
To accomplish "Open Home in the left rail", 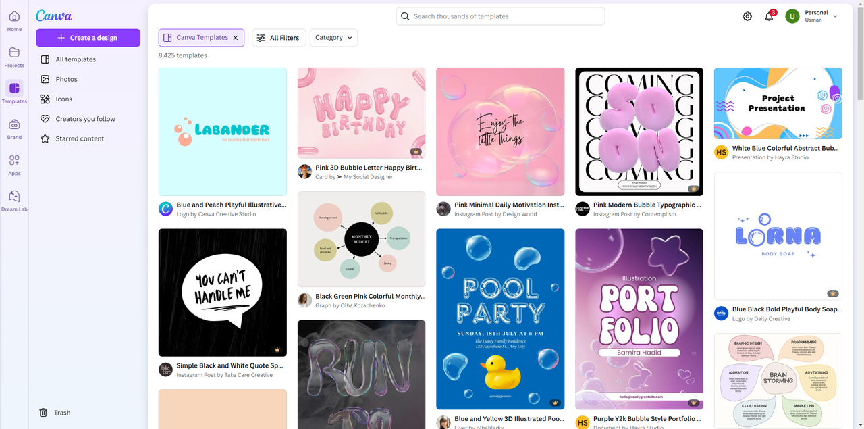I will (x=14, y=21).
